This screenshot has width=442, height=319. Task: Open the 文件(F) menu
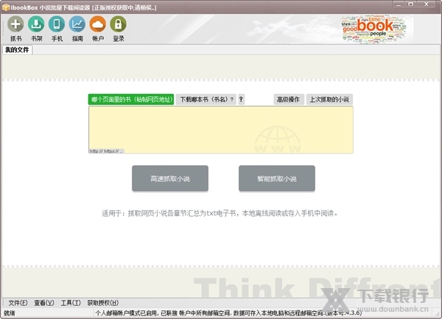pyautogui.click(x=18, y=303)
